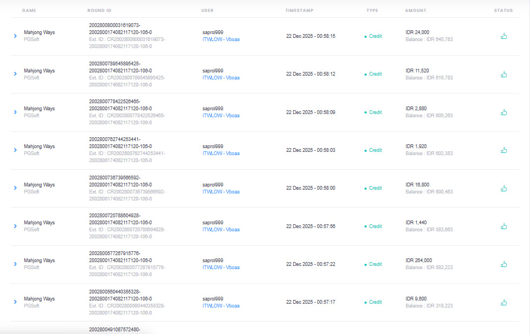The image size is (530, 334).
Task: Click the amount IDR 264,000
Action: click(x=419, y=260)
